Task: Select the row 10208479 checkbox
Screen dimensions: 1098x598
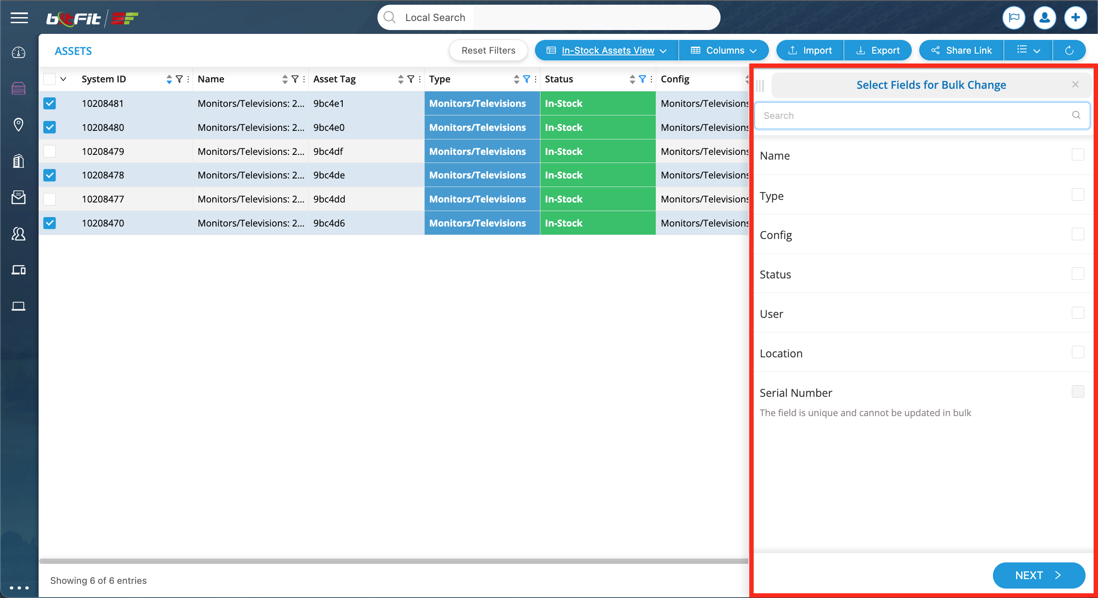Action: (x=50, y=151)
